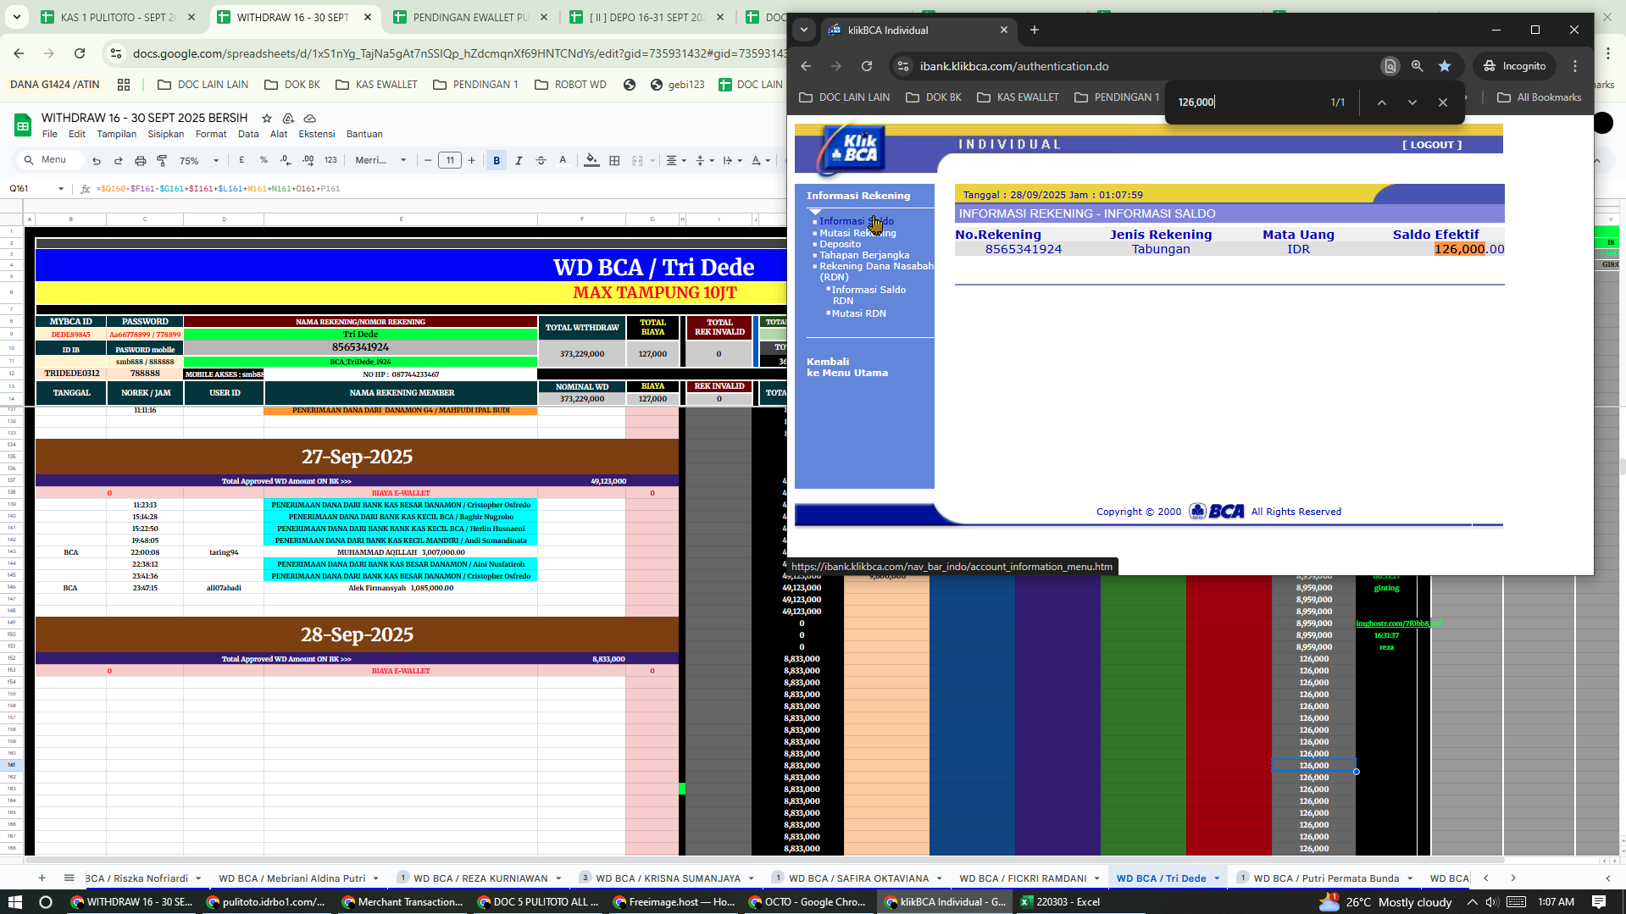Open WD BCA / Tri Dede tab dropdown
The height and width of the screenshot is (914, 1626).
[x=1217, y=878]
